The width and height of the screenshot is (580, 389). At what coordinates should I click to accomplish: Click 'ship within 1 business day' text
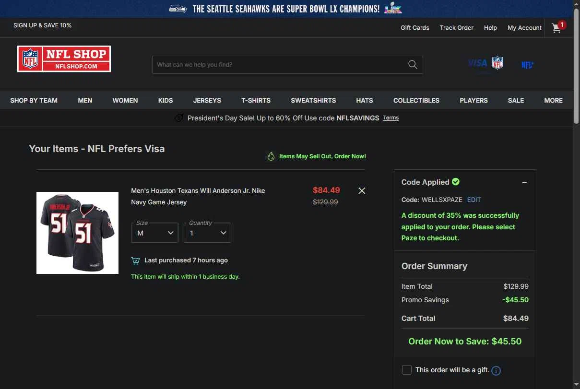click(185, 277)
